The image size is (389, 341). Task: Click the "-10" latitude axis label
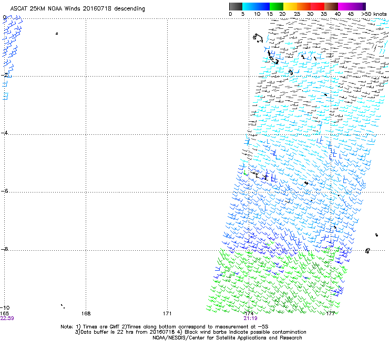pyautogui.click(x=5, y=308)
